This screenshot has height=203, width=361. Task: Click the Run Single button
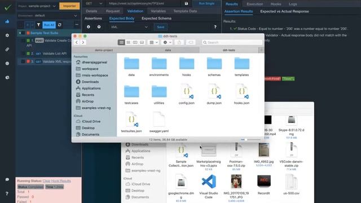[206, 3]
